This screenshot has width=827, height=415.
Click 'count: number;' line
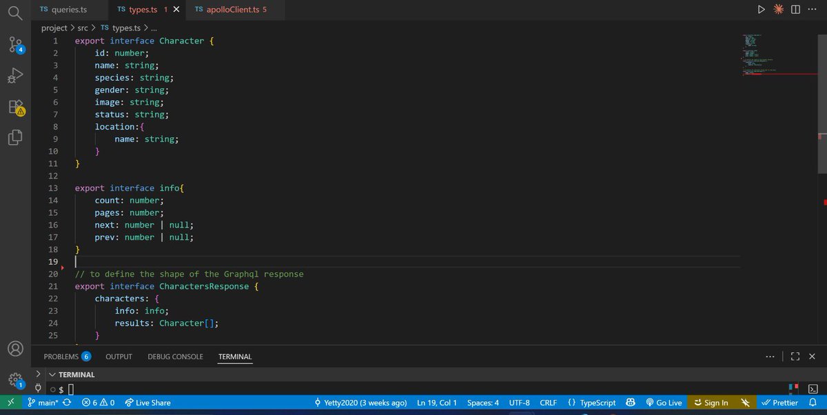tap(130, 201)
